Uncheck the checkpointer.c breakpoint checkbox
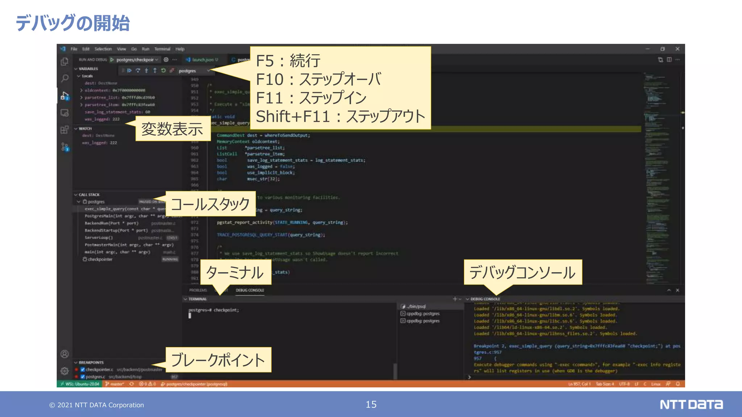The height and width of the screenshot is (417, 742). click(x=83, y=370)
